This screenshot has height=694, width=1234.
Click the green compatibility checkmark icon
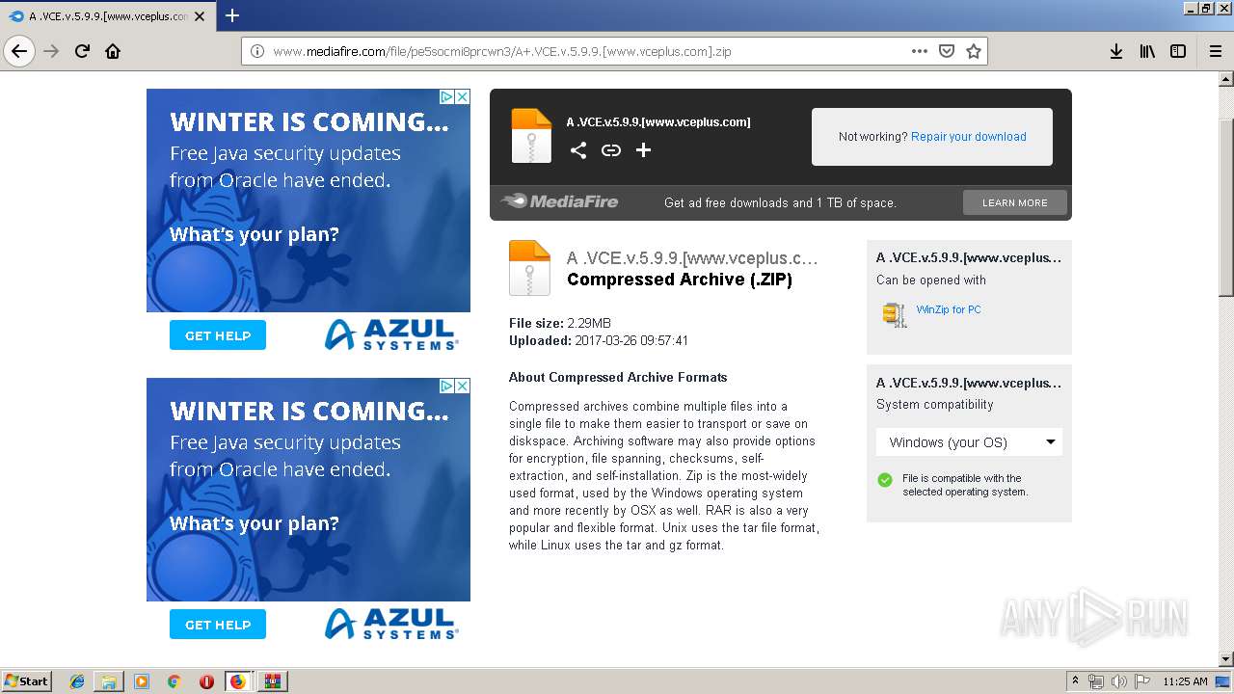click(885, 480)
